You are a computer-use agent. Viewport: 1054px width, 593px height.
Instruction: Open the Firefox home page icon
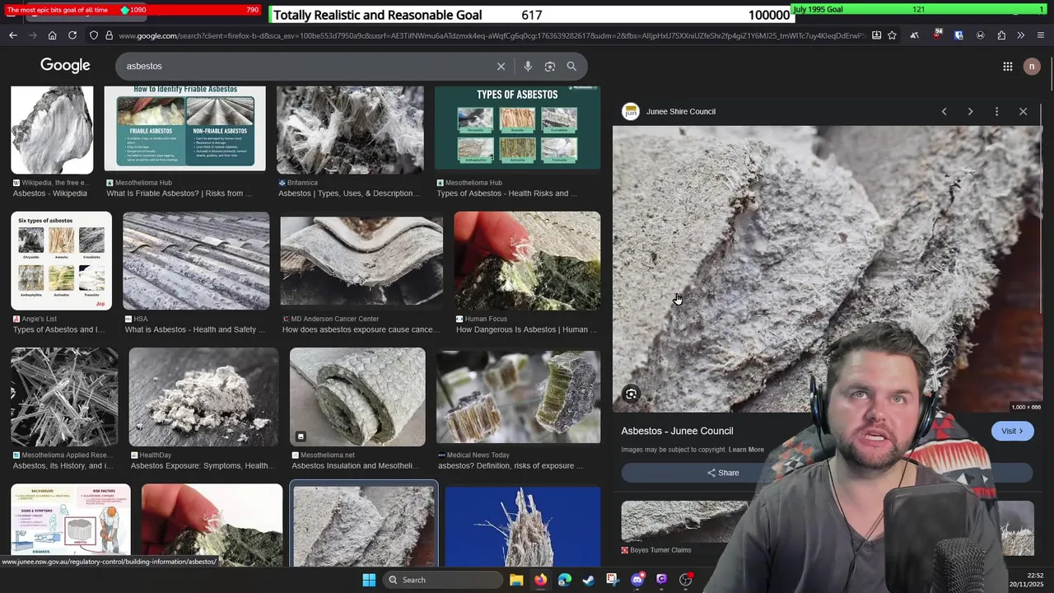[52, 35]
